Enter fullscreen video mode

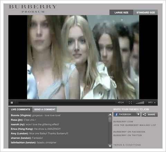(130, 103)
